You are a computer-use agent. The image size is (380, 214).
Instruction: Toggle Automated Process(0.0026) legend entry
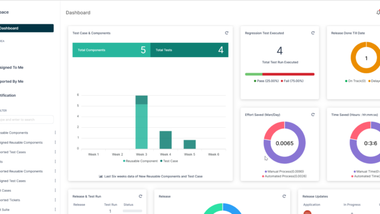[284, 176]
